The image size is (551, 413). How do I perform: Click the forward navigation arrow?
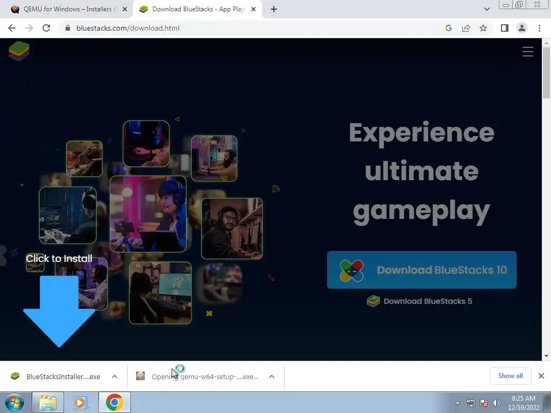coord(29,28)
